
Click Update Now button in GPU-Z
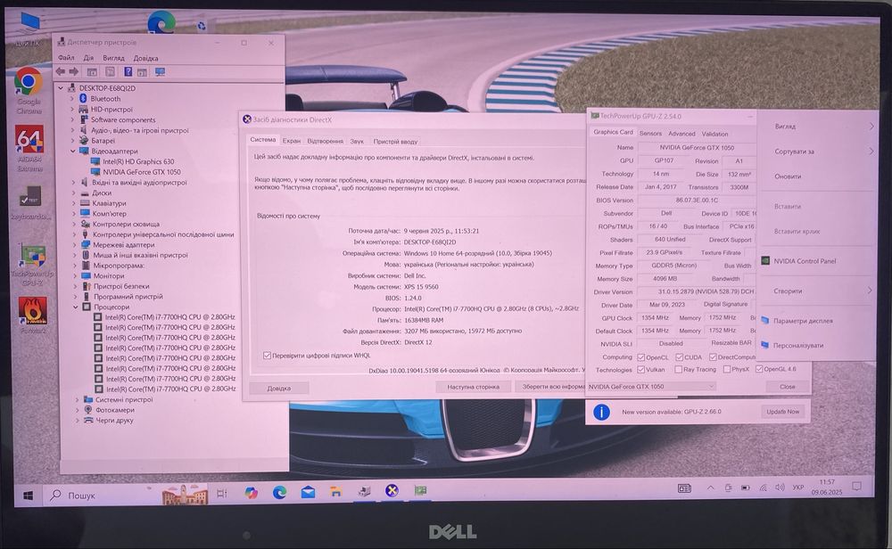pos(783,412)
